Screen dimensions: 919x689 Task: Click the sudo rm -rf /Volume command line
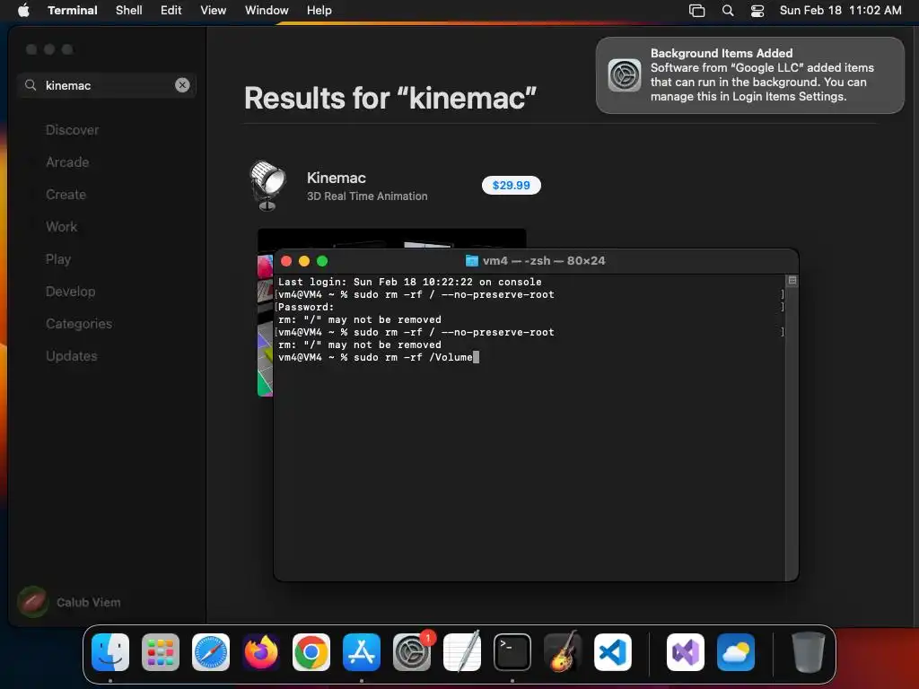(378, 357)
